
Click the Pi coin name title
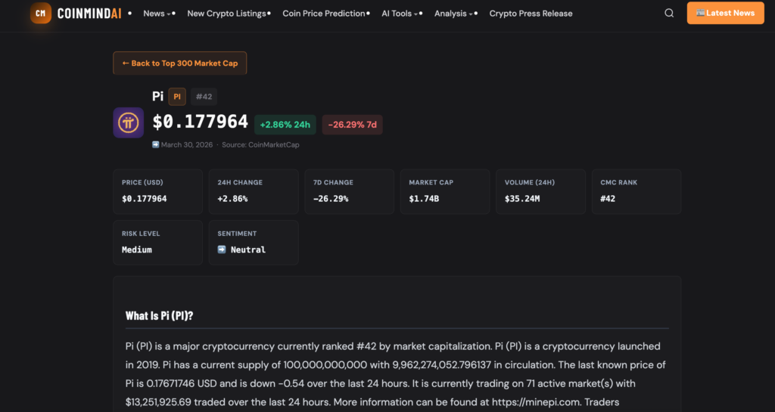[157, 96]
